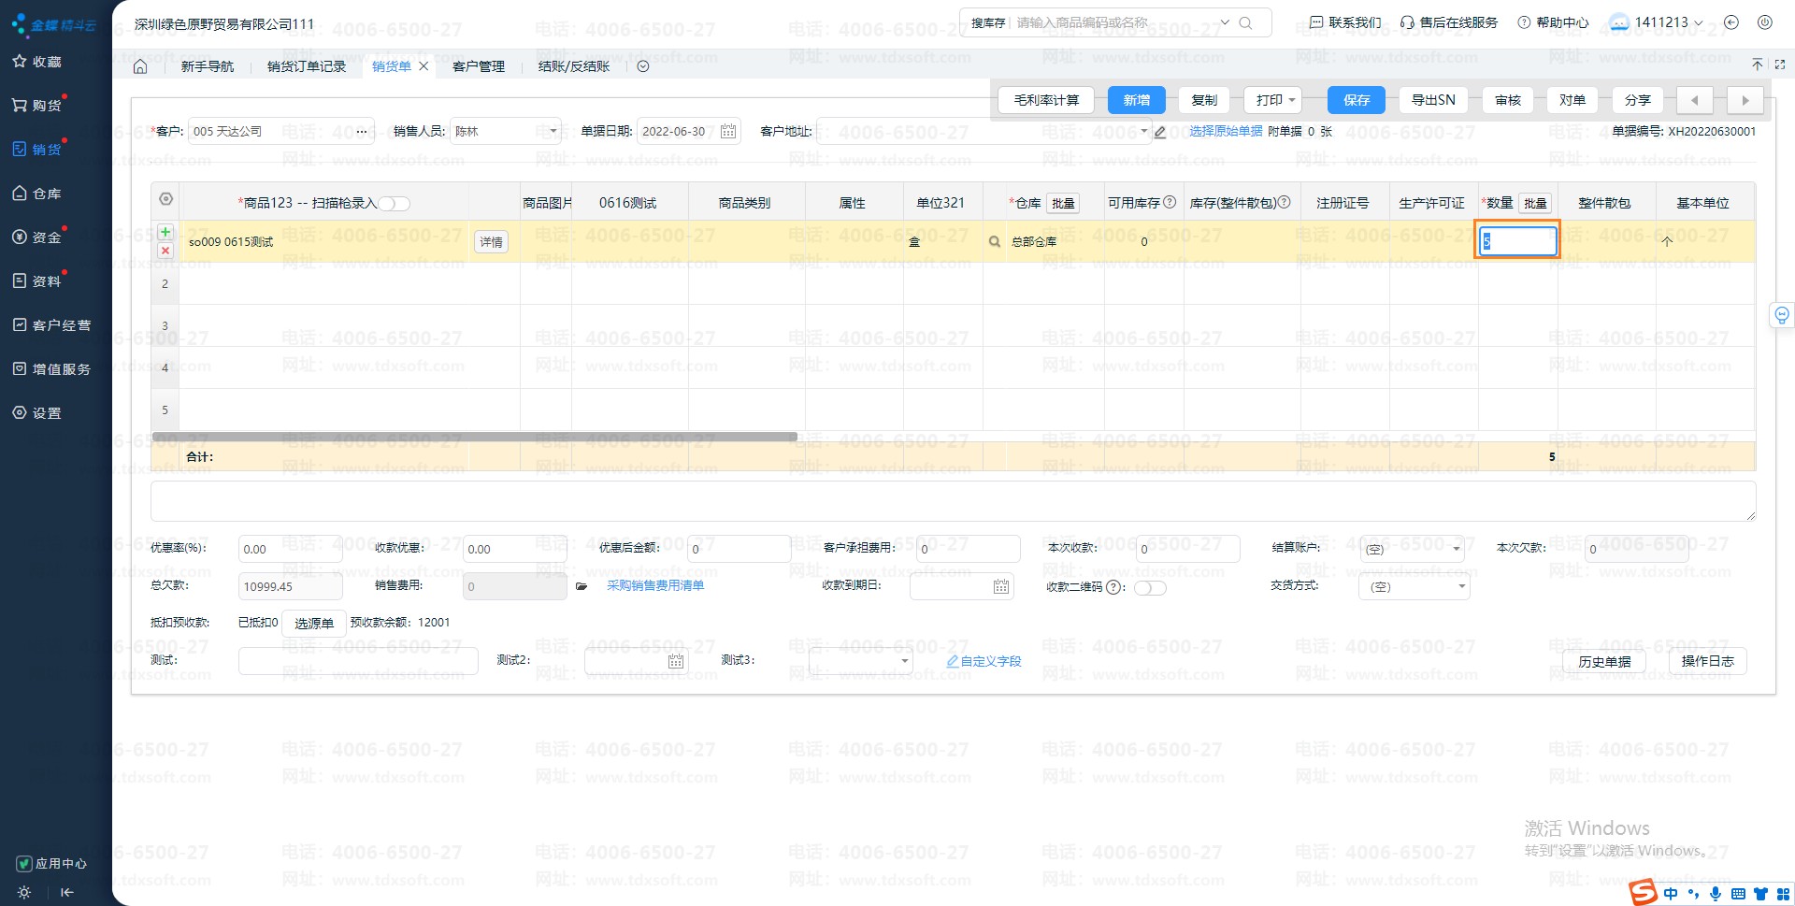Go to previous document arrow button
This screenshot has width=1795, height=906.
(x=1694, y=100)
